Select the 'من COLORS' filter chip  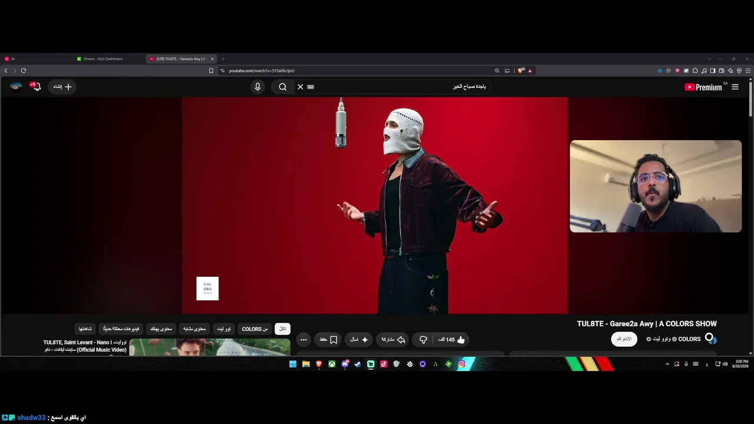[x=254, y=329]
